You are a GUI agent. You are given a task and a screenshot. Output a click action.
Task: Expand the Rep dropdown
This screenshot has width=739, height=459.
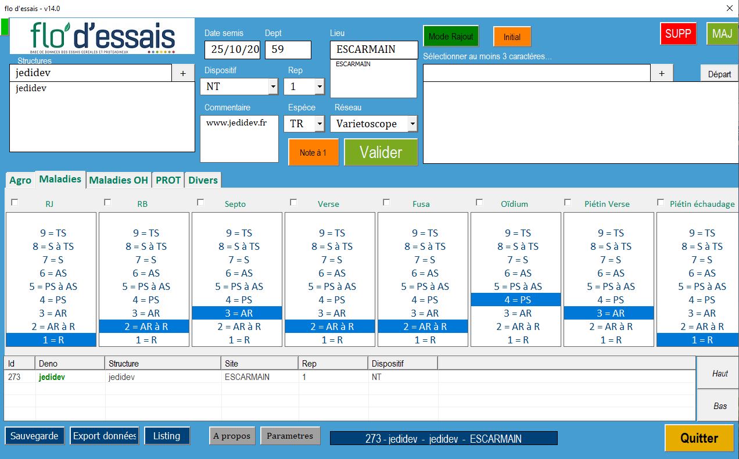coord(319,87)
